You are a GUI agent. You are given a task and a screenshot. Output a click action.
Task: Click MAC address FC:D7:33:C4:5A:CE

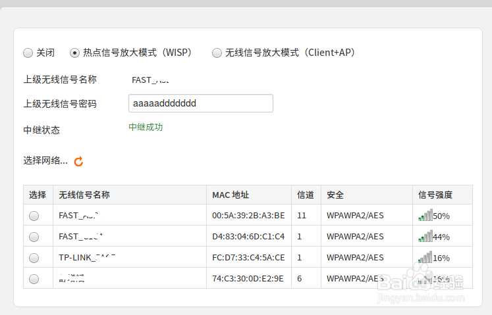coord(248,258)
